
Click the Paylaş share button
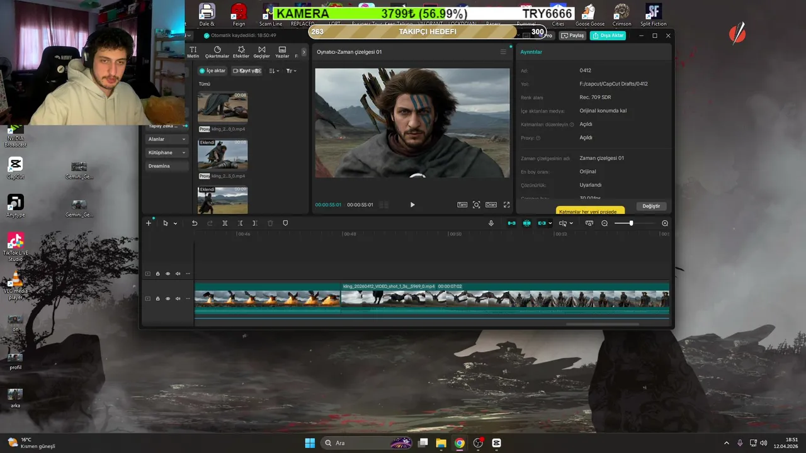coord(572,36)
